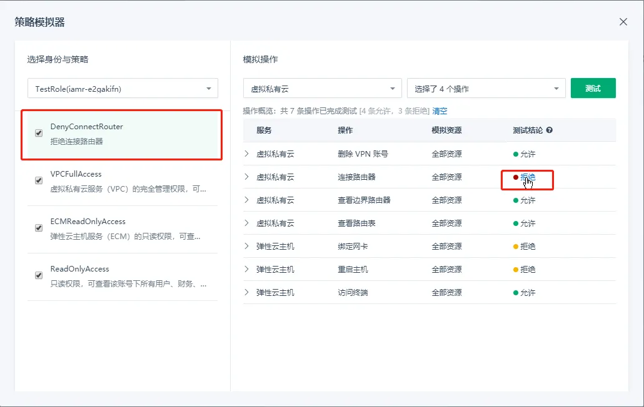Open the 虚拟私有云 service dropdown
Viewport: 644px width, 407px height.
pos(322,89)
